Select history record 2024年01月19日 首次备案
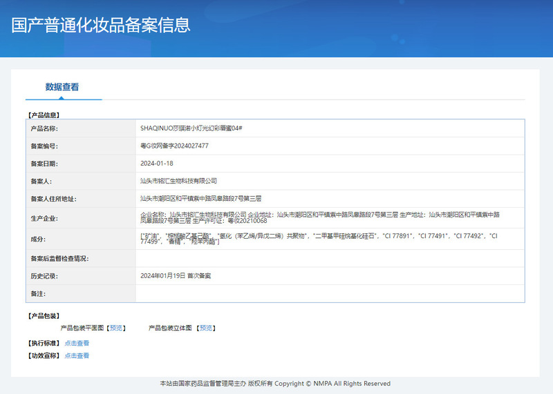This screenshot has height=394, width=553. coord(176,276)
